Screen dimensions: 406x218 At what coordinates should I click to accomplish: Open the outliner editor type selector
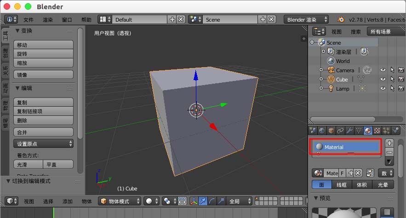point(319,31)
